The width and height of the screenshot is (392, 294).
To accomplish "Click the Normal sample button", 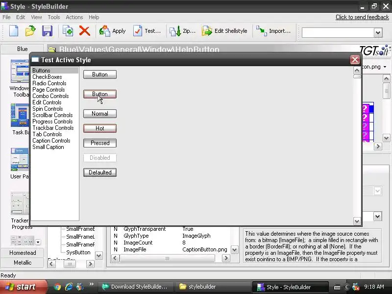I will [x=100, y=114].
